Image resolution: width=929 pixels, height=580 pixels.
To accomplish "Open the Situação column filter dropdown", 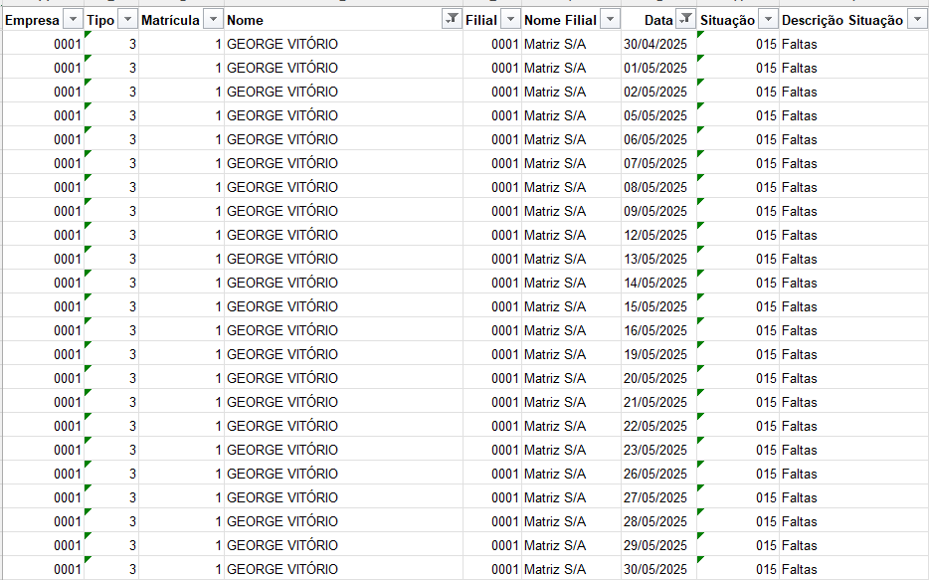I will (768, 20).
